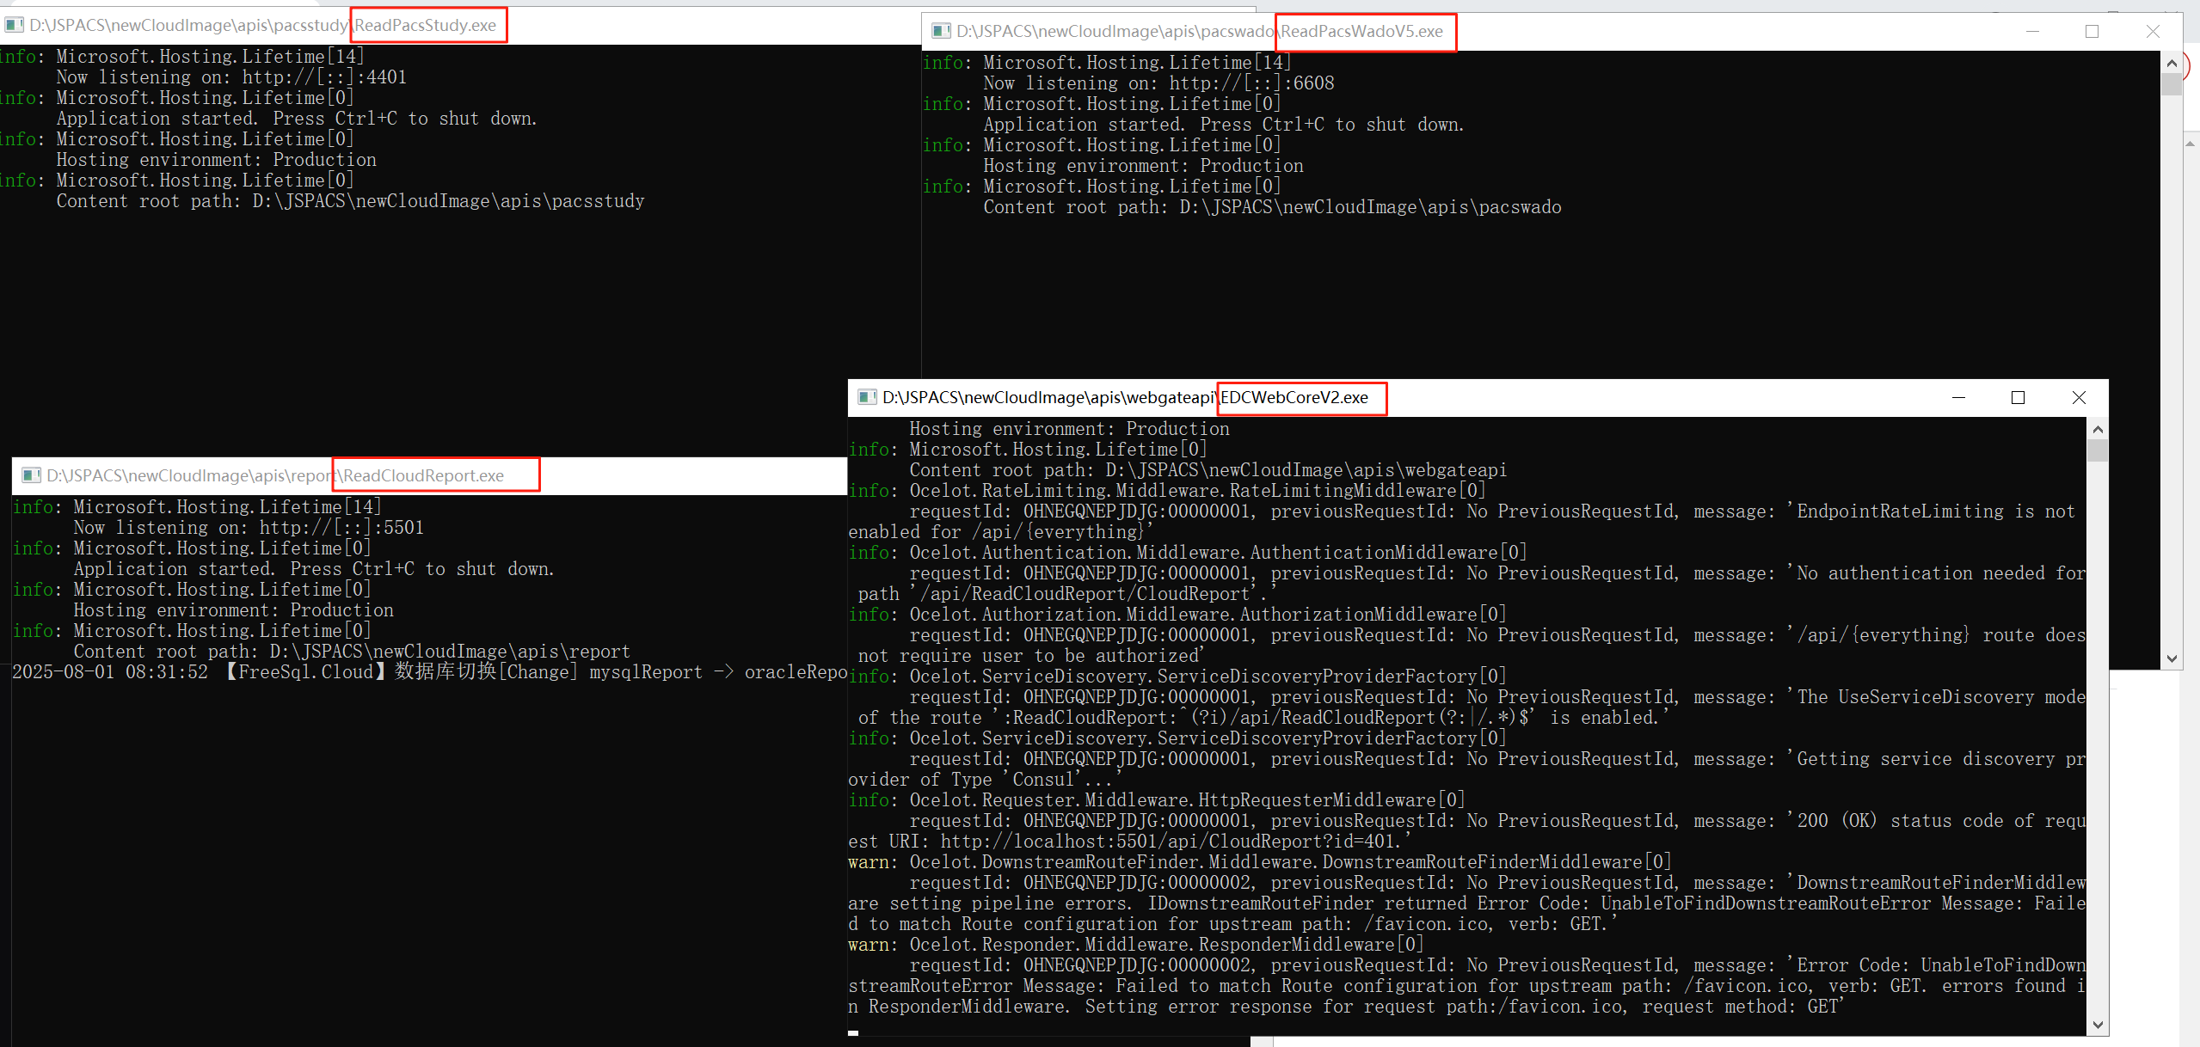Click the ReadPacsStudy.exe console window icon
This screenshot has height=1047, width=2200.
[x=14, y=25]
